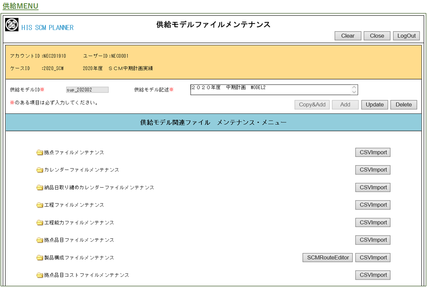Click folder icon beside 拠点品目ファイルメンテナンス

[40, 240]
